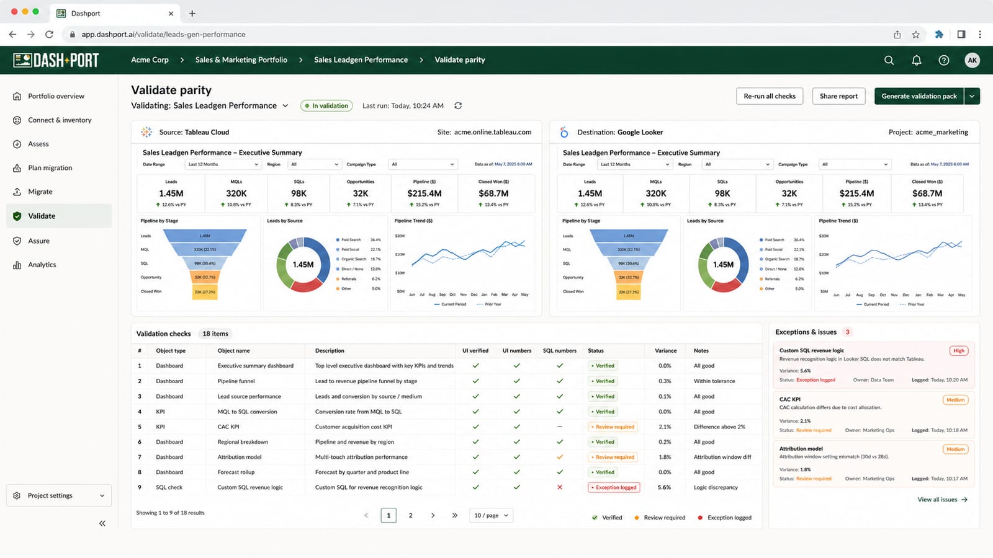Click High severity badge on Custom SQL card
Image resolution: width=993 pixels, height=558 pixels.
pyautogui.click(x=959, y=351)
